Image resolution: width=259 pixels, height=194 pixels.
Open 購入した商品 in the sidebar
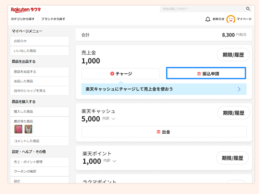click(x=39, y=112)
